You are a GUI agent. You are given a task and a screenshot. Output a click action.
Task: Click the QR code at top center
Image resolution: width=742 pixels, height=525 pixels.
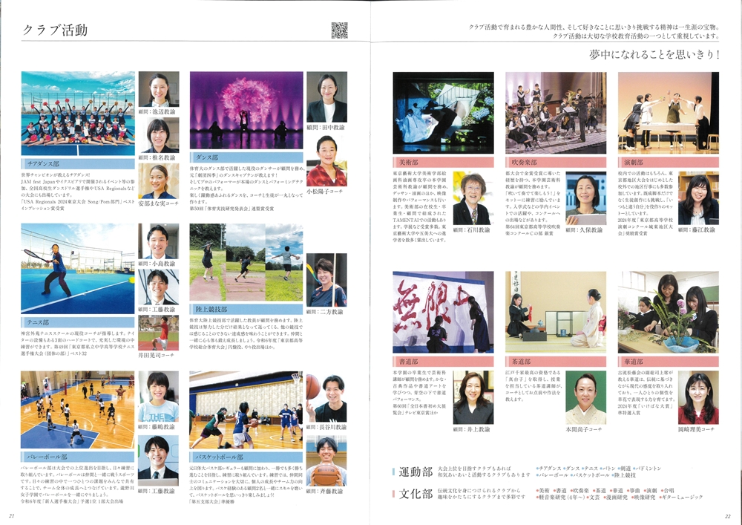tap(339, 30)
